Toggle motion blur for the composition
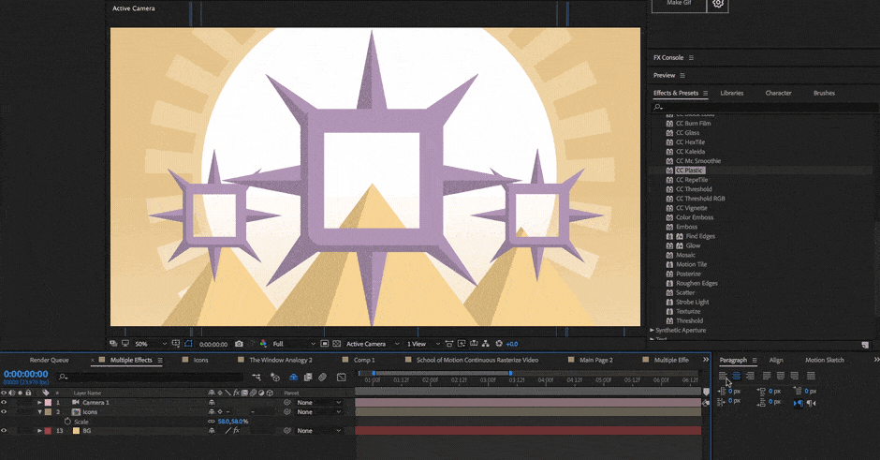The height and width of the screenshot is (460, 880). click(322, 377)
